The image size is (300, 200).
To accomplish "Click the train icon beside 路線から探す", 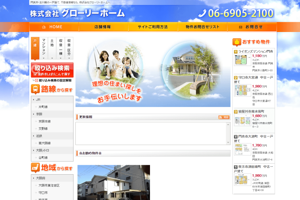I will [x=35, y=89].
